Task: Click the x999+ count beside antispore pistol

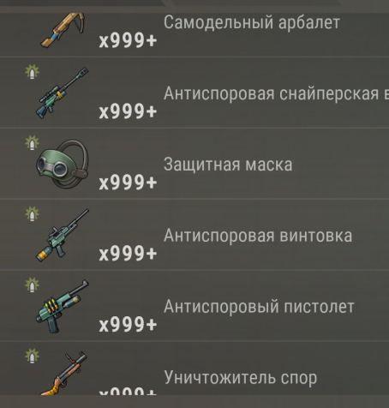Action: point(128,324)
